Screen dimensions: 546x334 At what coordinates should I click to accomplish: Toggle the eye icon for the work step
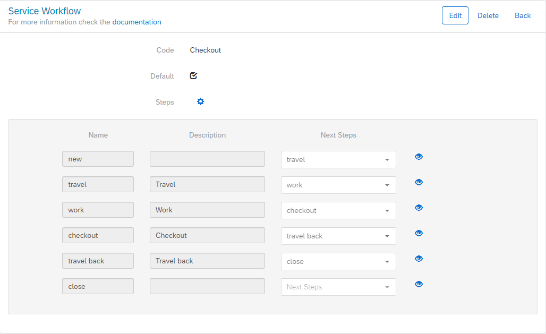pyautogui.click(x=419, y=208)
